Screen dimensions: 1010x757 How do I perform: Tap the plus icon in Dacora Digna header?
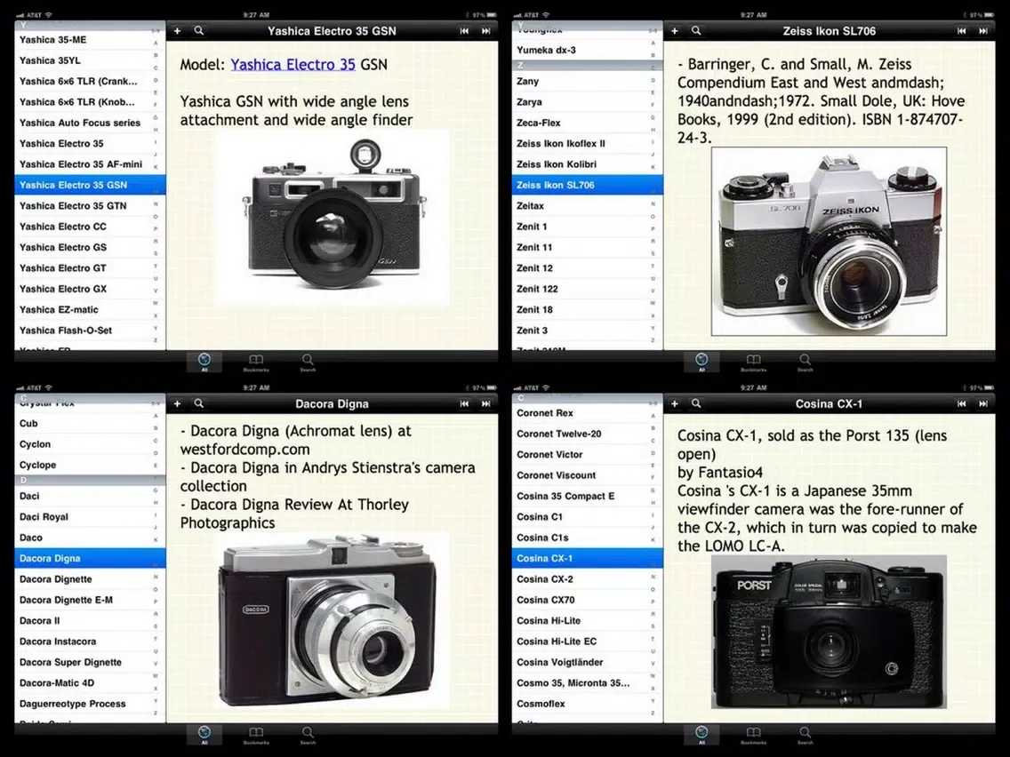[177, 403]
